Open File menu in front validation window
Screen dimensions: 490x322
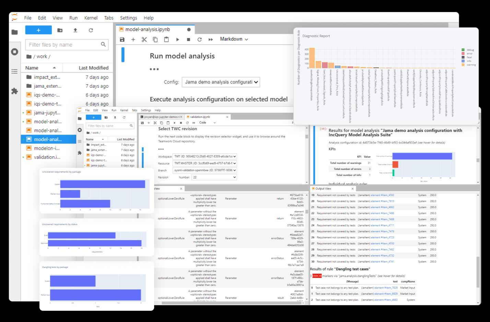click(x=87, y=110)
